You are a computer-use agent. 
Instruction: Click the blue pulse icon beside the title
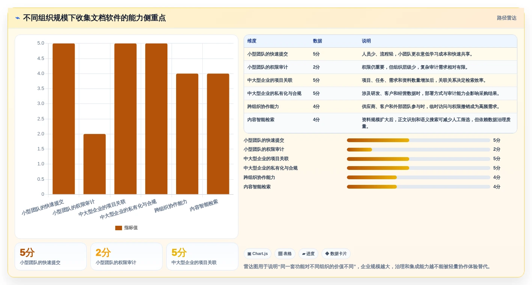point(18,18)
